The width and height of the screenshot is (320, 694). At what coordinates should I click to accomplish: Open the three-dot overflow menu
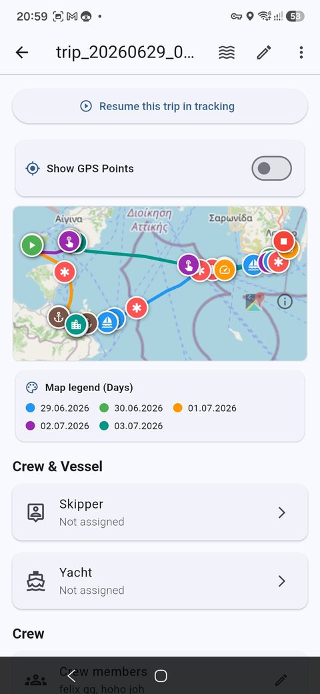(x=301, y=53)
